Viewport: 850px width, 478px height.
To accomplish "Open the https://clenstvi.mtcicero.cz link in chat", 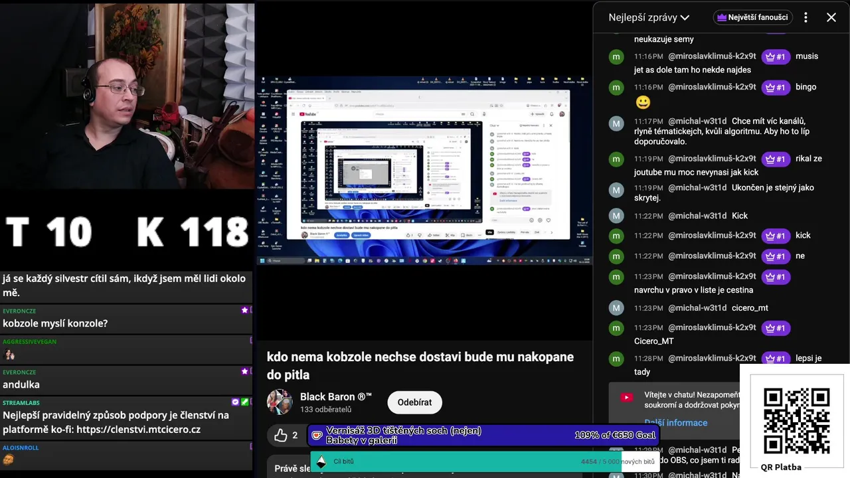I will [138, 430].
